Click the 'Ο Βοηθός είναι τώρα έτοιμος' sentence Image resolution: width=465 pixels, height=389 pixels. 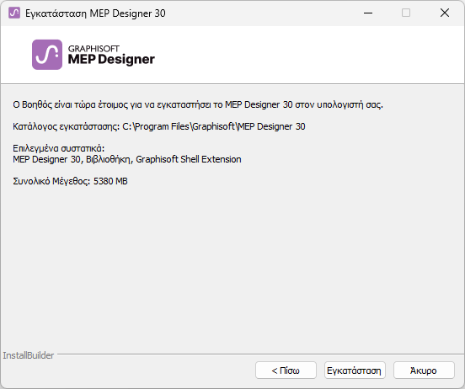[x=198, y=104]
